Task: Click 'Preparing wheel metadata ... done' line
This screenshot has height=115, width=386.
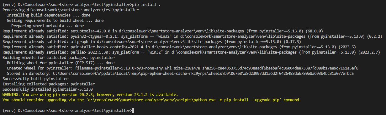Action: pos(48,26)
